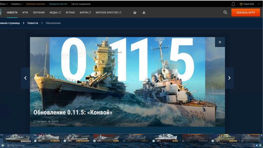Viewport: 263px width, 148px height.
Task: Go to the previous slide arrow
Action: pyautogui.click(x=25, y=78)
